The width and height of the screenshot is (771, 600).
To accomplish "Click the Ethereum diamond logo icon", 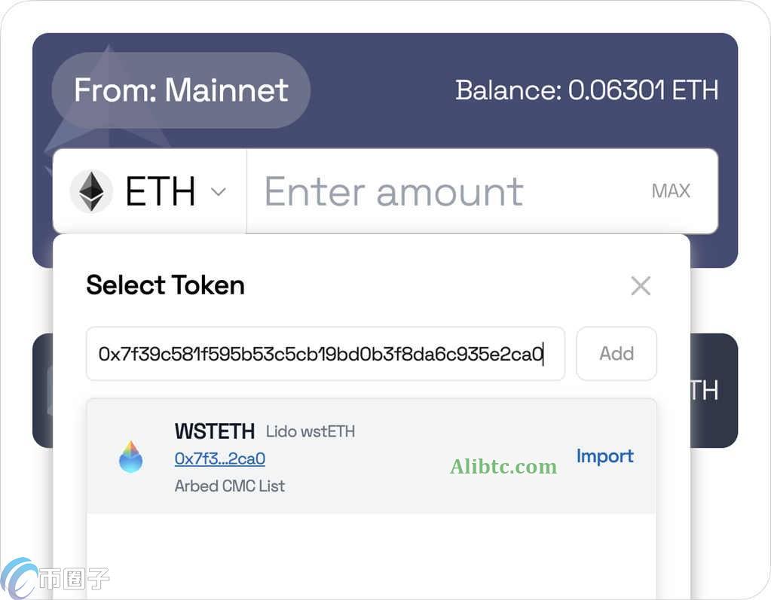I will (91, 191).
